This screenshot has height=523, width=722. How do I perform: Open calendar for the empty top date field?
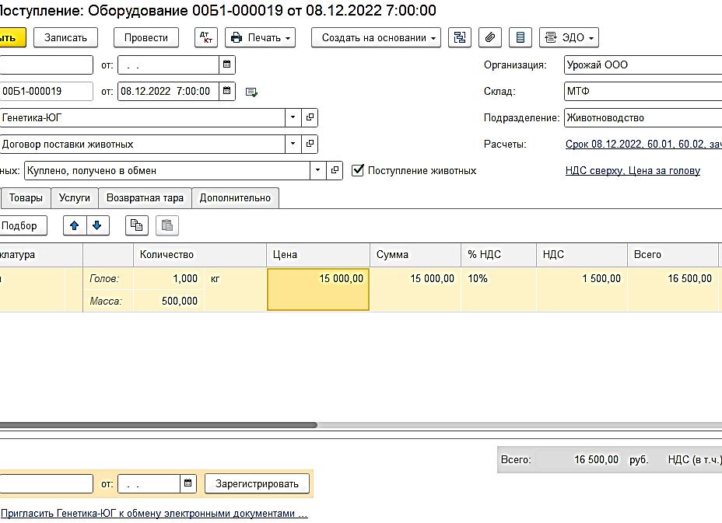click(x=227, y=65)
